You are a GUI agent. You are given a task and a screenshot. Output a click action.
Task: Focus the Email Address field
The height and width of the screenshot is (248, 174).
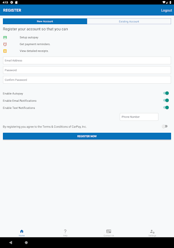[87, 61]
